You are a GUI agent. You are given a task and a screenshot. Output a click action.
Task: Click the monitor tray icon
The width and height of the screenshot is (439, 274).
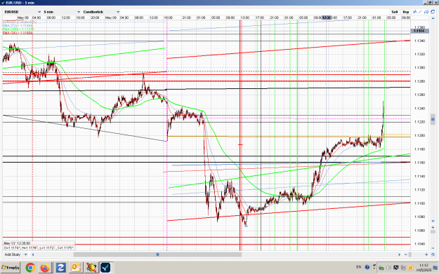[395, 268]
